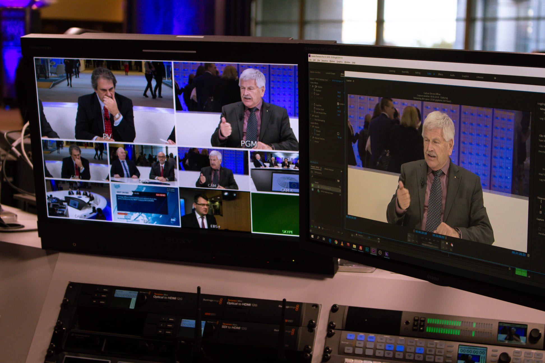Open the Sequence menu
The height and width of the screenshot is (363, 545).
point(325,61)
